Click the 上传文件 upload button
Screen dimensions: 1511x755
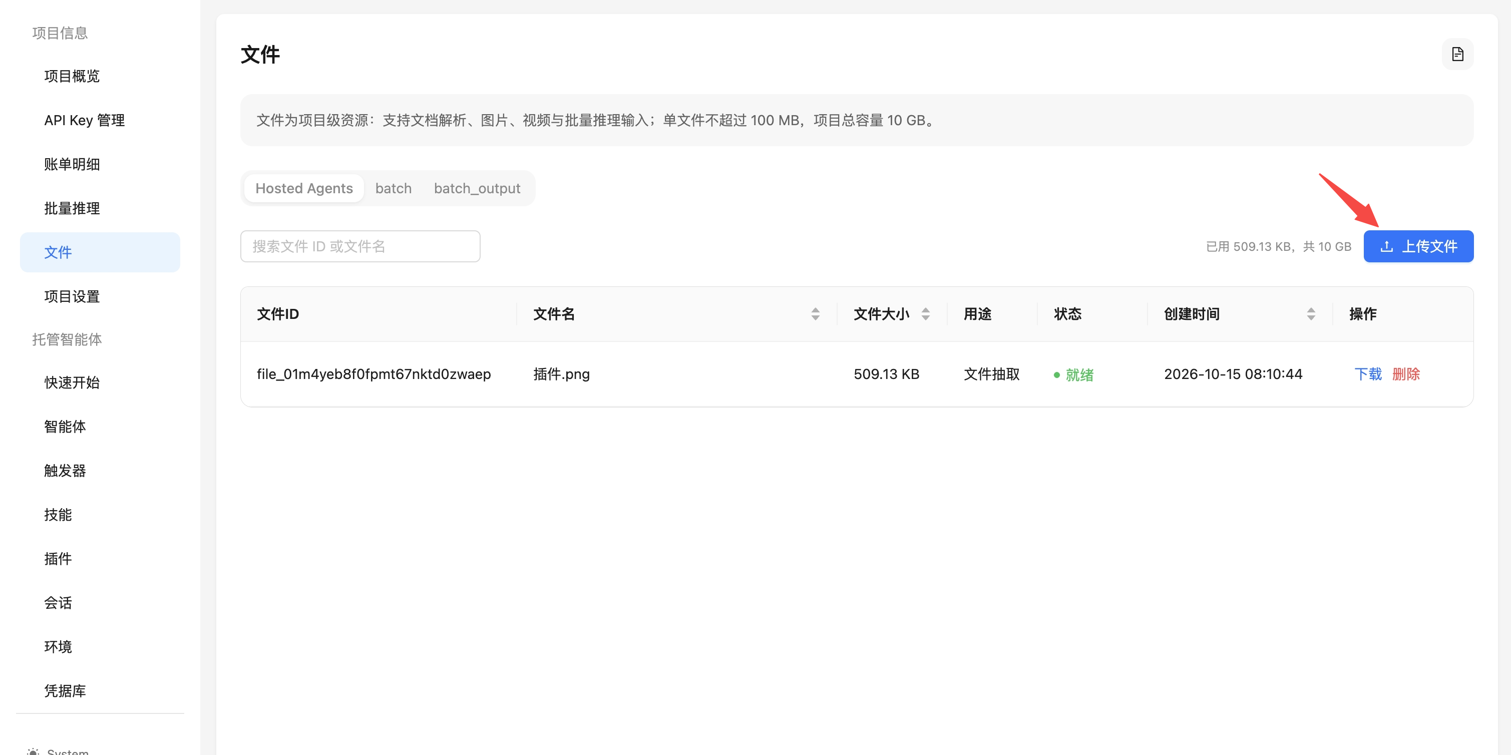point(1418,246)
